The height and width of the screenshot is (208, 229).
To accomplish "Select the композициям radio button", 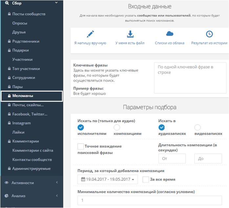I will (117, 127).
